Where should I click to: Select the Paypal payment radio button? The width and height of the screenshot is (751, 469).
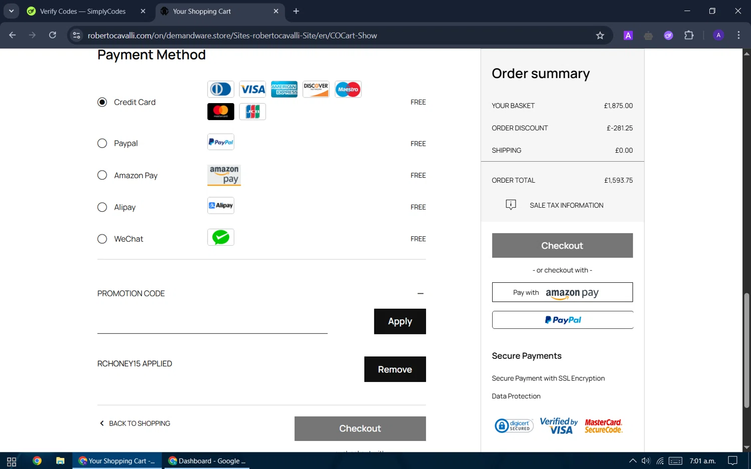[102, 143]
